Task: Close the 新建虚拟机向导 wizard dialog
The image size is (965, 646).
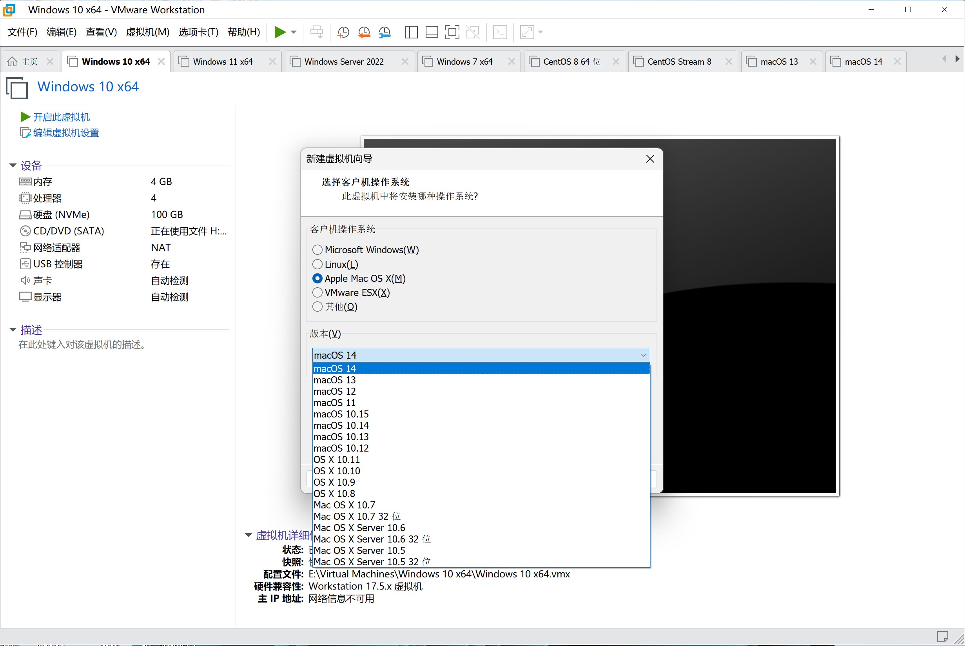Action: pyautogui.click(x=650, y=159)
